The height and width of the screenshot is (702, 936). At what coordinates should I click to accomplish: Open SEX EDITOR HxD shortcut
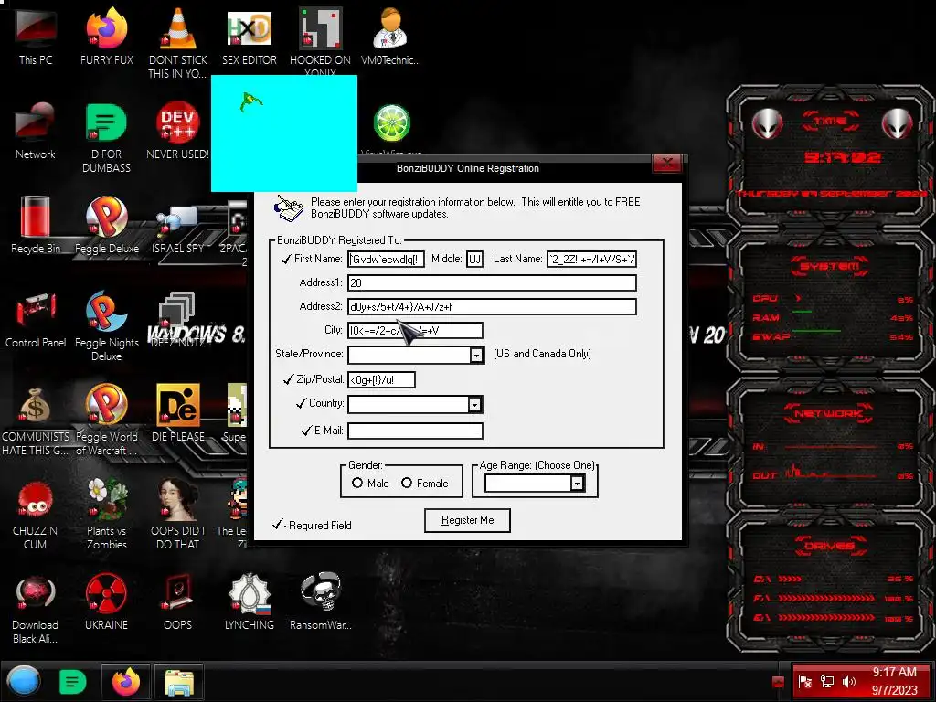(249, 37)
